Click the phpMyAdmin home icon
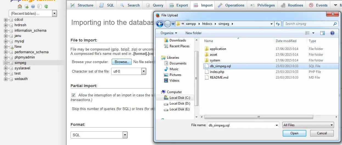Image resolution: width=342 pixels, height=145 pixels. pos(20,6)
